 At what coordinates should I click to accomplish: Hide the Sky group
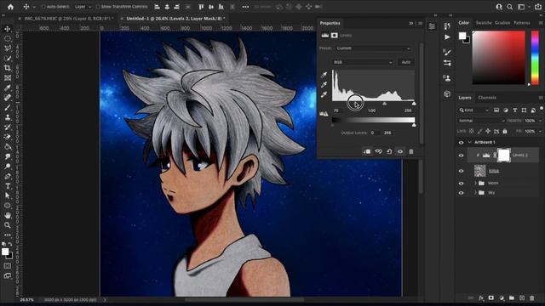tap(462, 193)
